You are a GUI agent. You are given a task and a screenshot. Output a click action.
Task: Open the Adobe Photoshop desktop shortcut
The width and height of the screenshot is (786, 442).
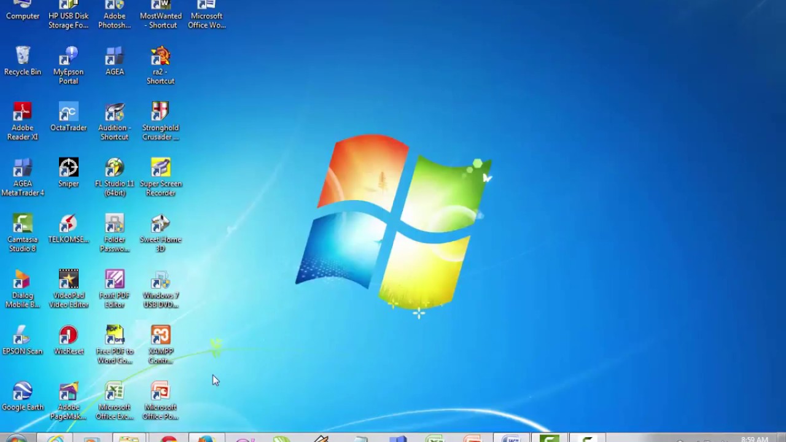tap(114, 15)
